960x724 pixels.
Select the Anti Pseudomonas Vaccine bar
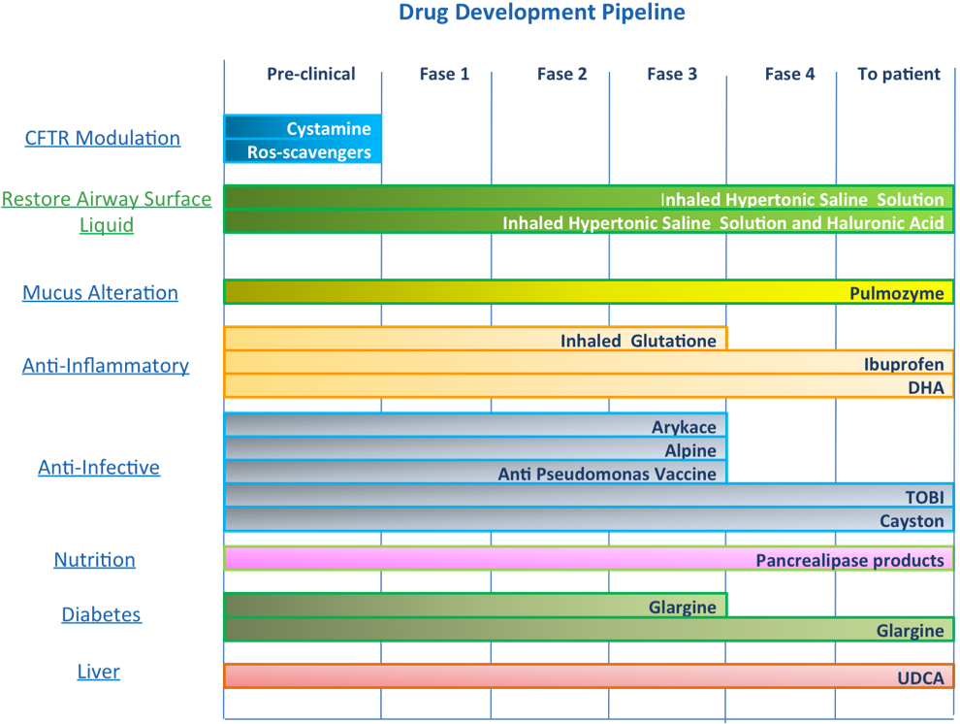pyautogui.click(x=476, y=473)
